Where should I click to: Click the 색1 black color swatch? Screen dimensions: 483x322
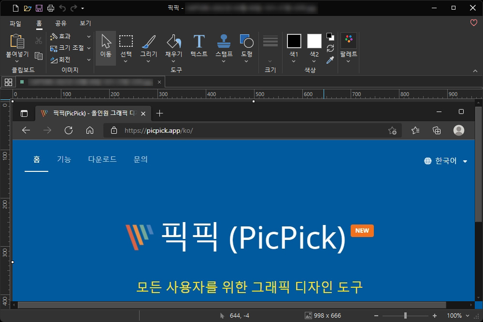point(294,41)
